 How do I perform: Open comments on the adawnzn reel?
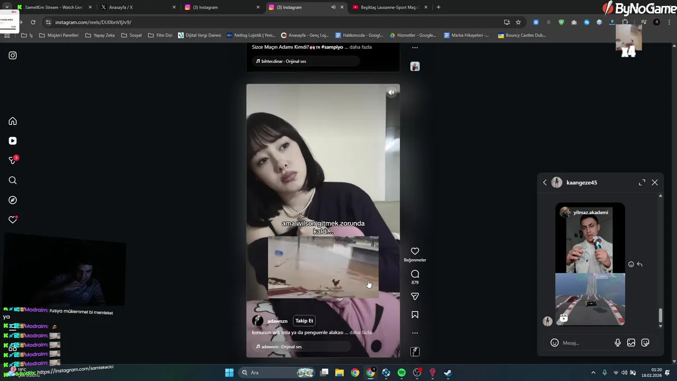[415, 274]
